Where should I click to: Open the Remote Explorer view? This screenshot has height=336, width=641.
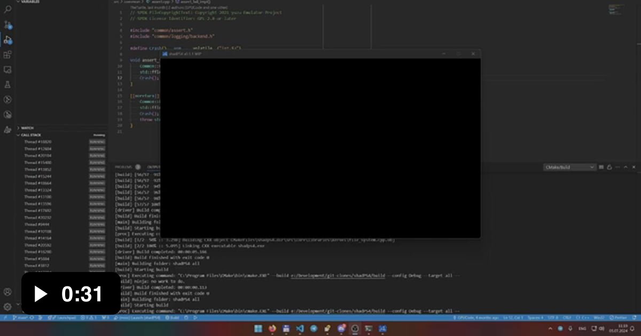(7, 69)
